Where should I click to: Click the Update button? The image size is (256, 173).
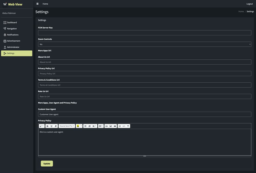coord(47,164)
